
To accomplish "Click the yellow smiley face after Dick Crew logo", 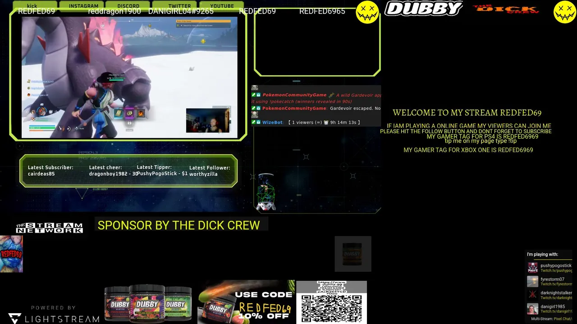I will pyautogui.click(x=565, y=12).
